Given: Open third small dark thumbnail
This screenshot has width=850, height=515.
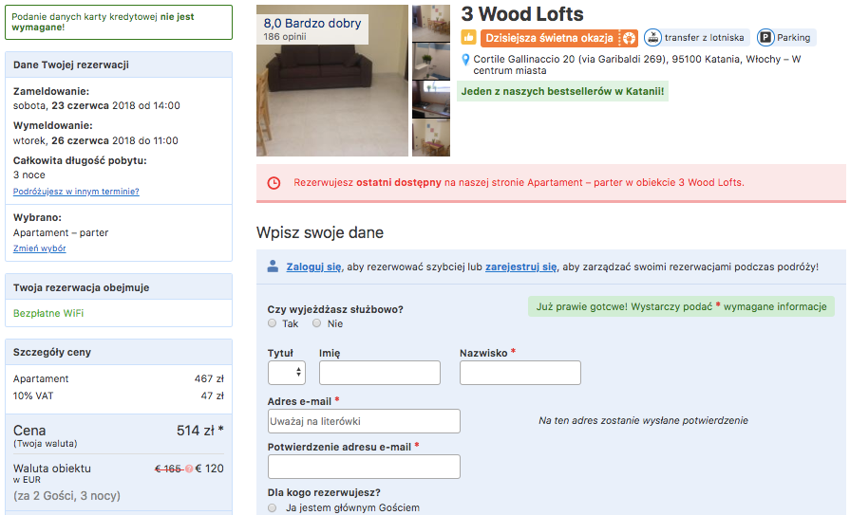Looking at the screenshot, I should coord(431,100).
